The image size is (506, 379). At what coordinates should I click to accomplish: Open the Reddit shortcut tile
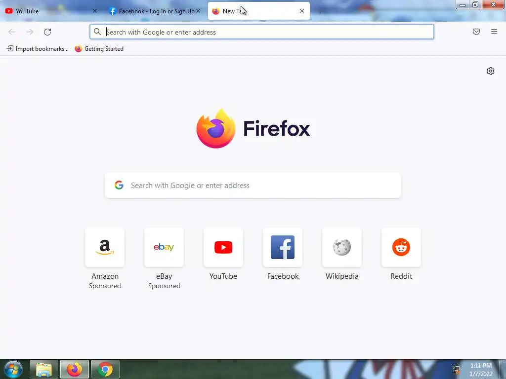(x=401, y=247)
